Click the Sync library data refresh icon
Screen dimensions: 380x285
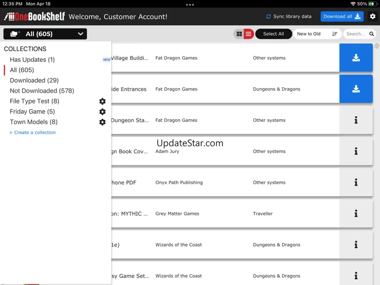(x=268, y=17)
